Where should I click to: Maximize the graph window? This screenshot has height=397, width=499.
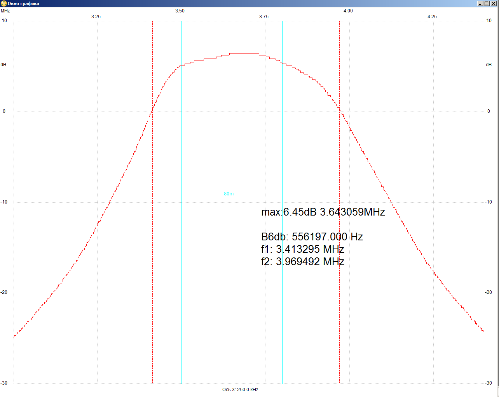[487, 3]
